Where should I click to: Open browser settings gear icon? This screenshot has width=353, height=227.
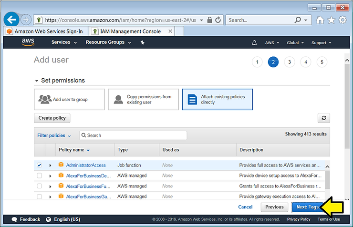[x=343, y=20]
